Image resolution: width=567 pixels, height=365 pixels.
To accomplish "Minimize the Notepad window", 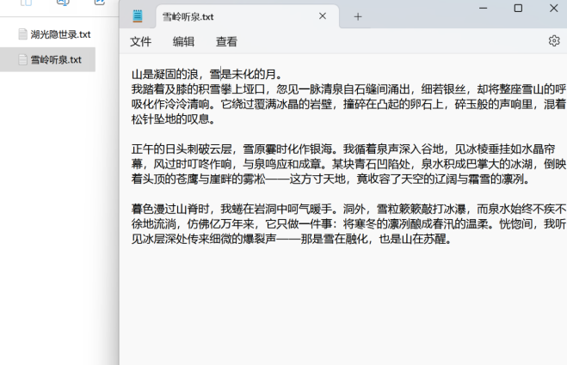I will point(483,8).
